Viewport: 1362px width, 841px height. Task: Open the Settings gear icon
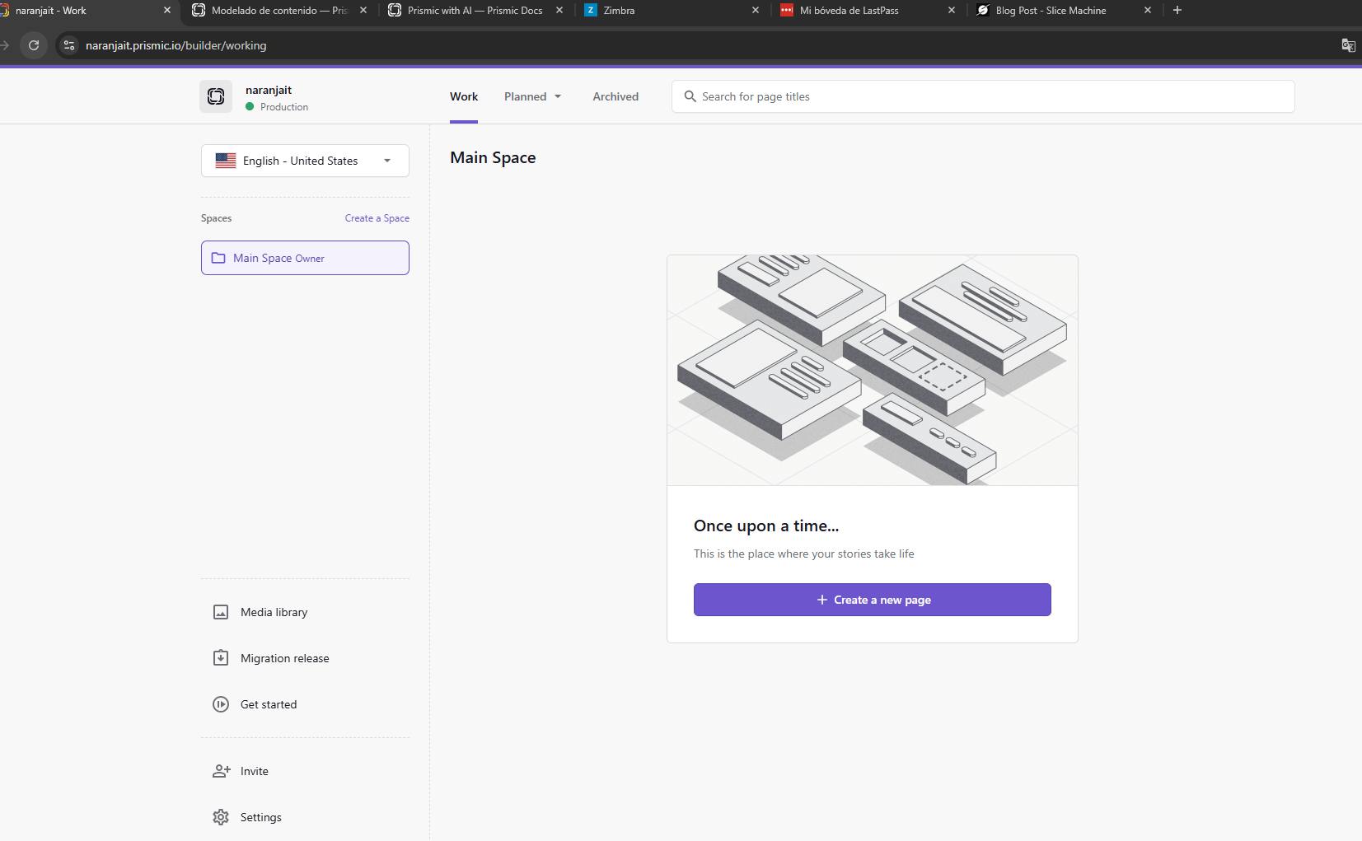coord(221,817)
